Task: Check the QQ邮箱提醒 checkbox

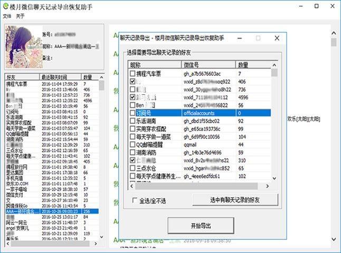Action: coord(132,144)
